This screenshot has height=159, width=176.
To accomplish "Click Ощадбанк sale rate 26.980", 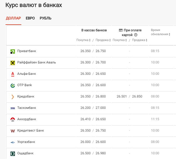I will click(x=101, y=153).
